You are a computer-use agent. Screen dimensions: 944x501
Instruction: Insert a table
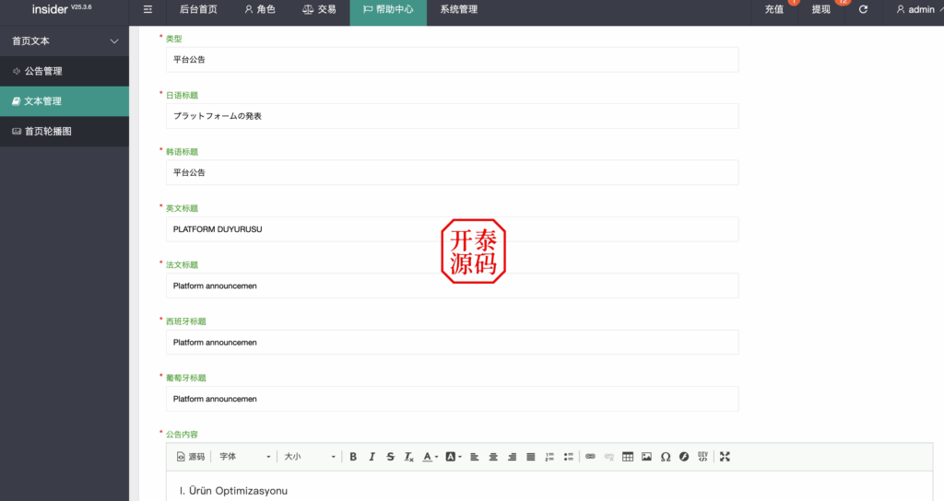pos(627,457)
